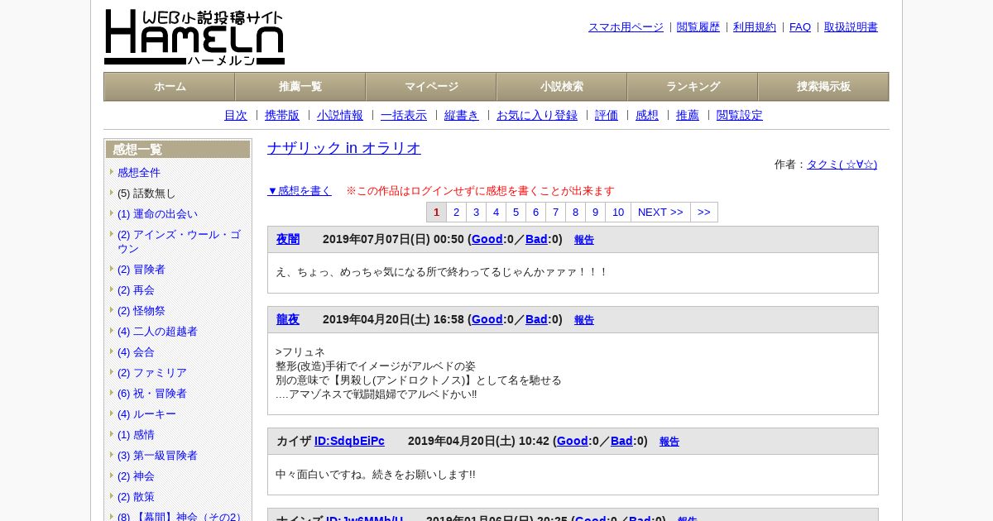This screenshot has width=993, height=521.
Task: Rate カイザ's comment Good
Action: (573, 441)
